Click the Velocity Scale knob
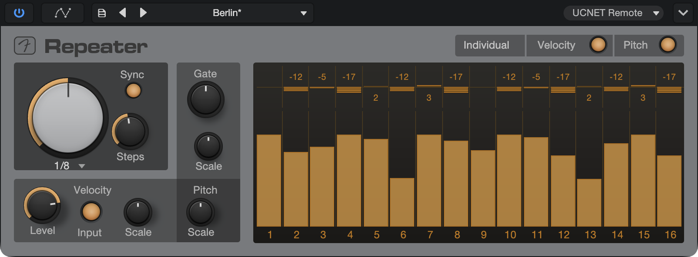Screen dimensions: 698x257 pos(138,212)
